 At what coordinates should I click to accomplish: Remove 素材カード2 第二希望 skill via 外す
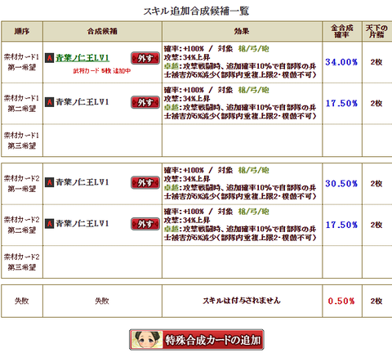tap(145, 224)
